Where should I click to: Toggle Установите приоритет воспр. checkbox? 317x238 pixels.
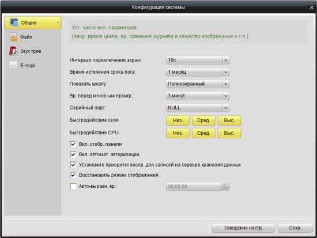[73, 165]
